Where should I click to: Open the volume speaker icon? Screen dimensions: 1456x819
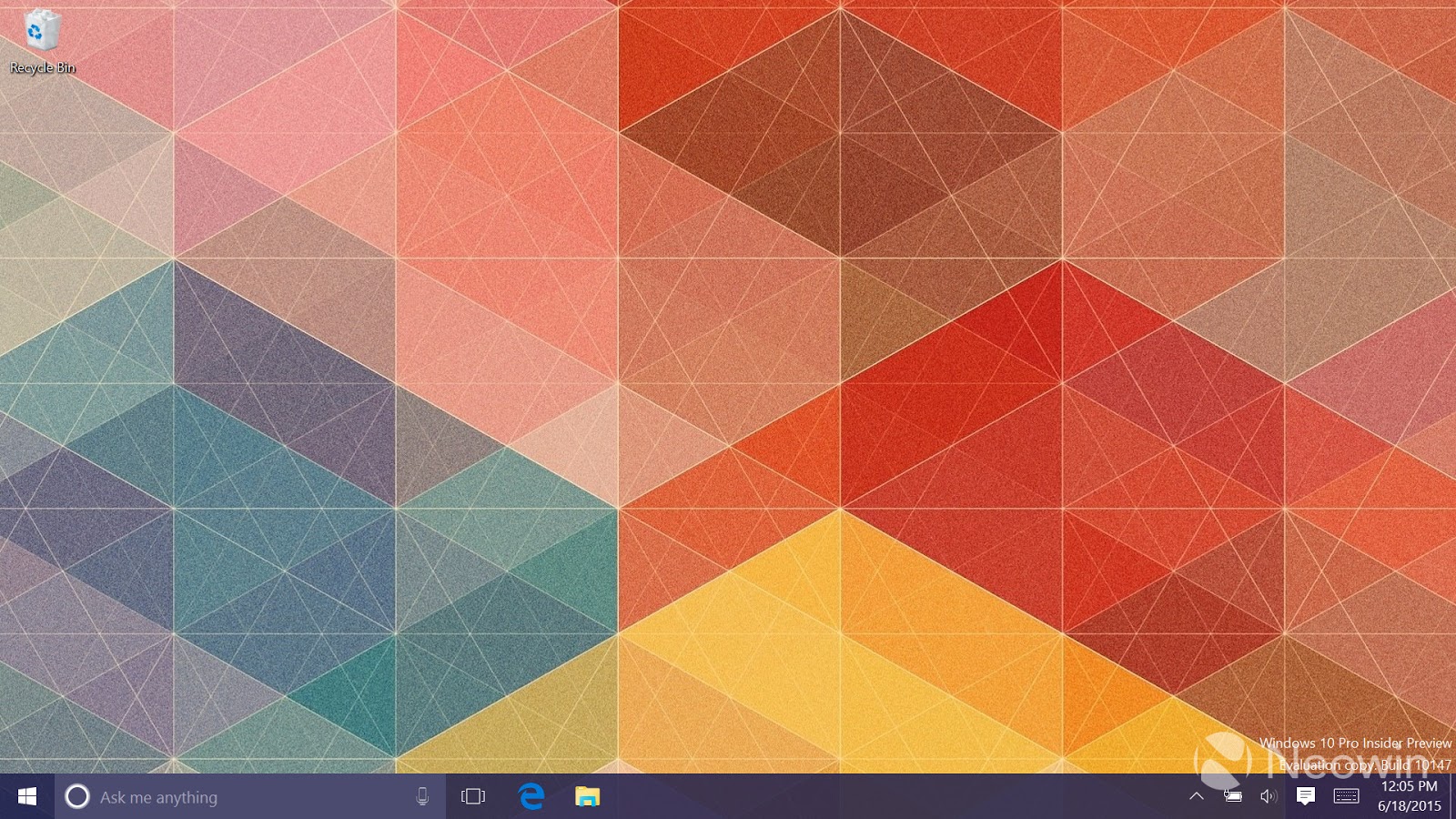1269,797
